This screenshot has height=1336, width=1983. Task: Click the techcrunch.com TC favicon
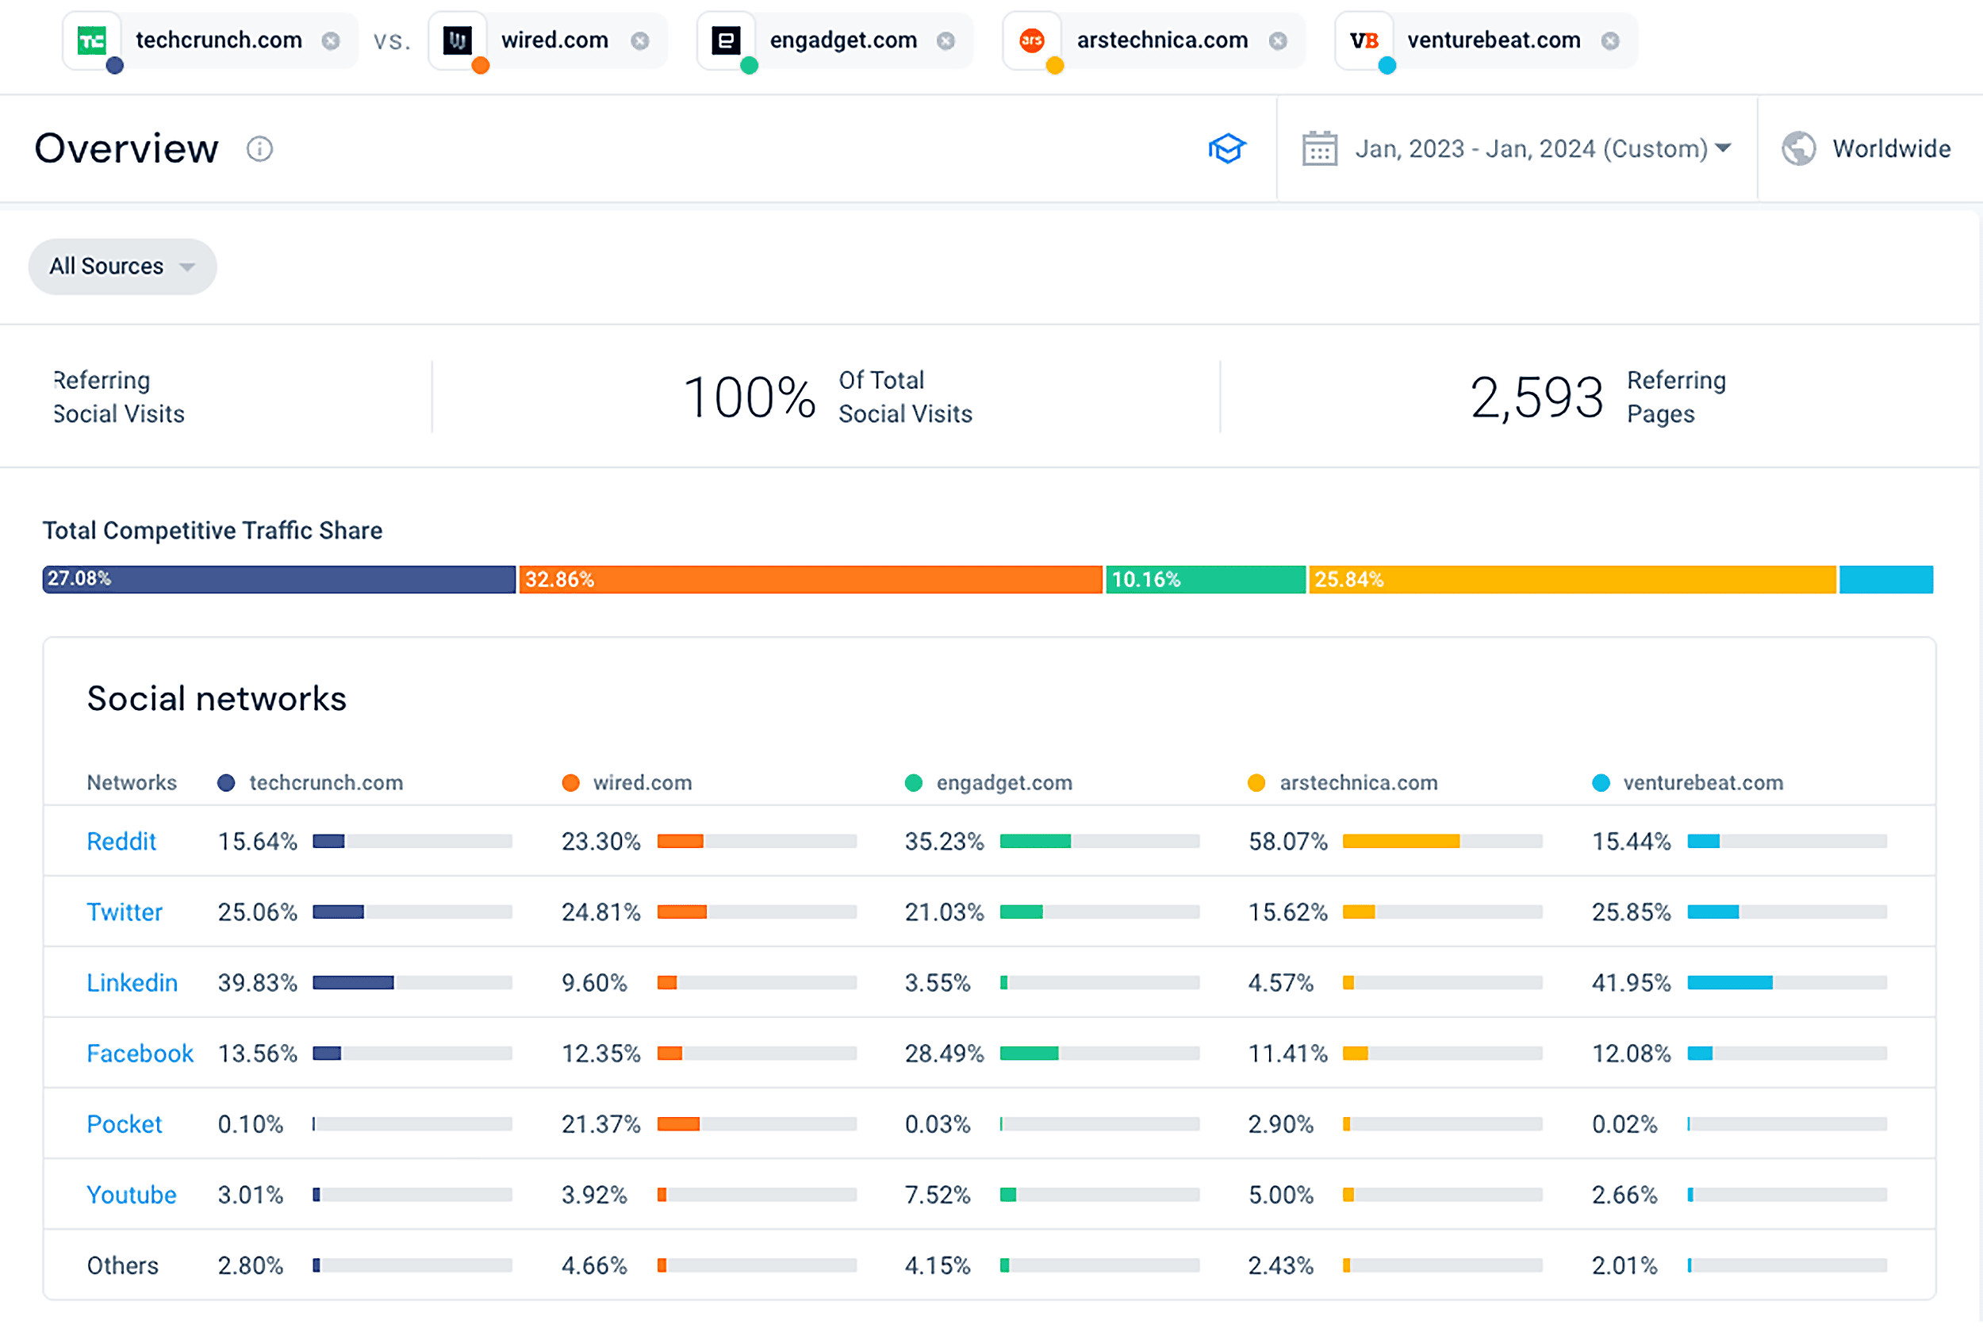pyautogui.click(x=94, y=40)
